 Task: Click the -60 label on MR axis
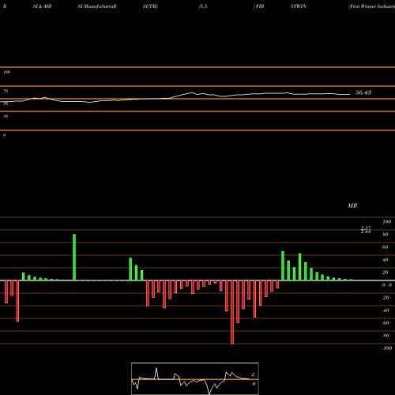click(386, 323)
